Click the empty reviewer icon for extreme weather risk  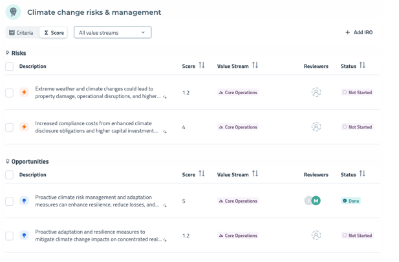pos(316,92)
